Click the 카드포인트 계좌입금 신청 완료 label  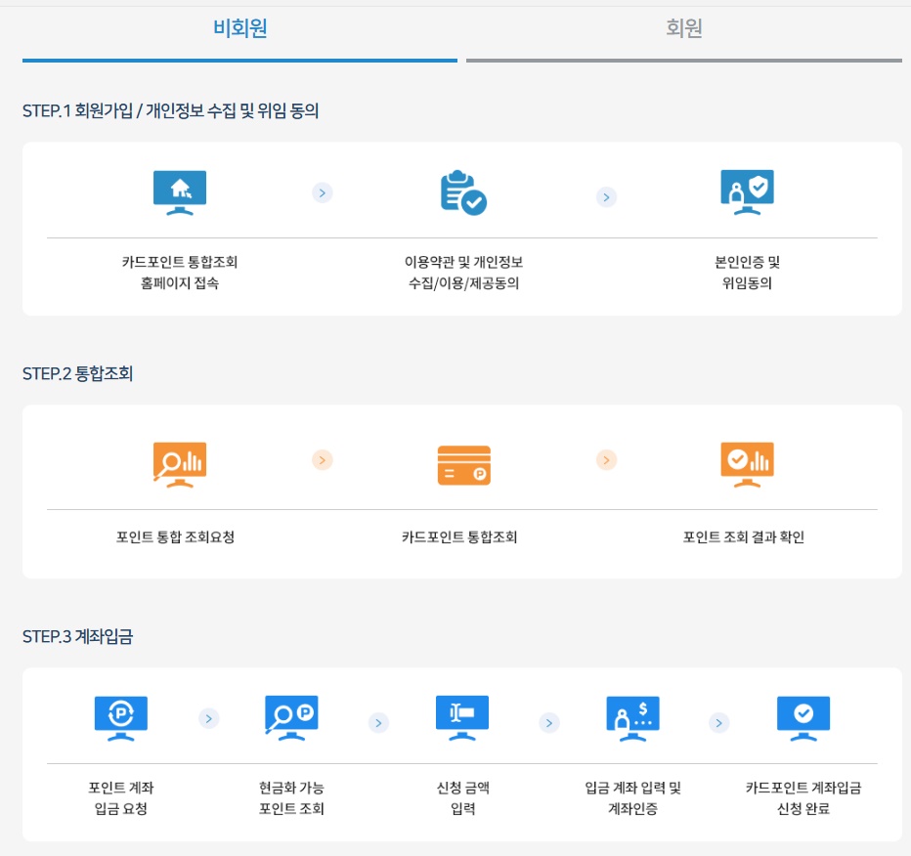803,798
